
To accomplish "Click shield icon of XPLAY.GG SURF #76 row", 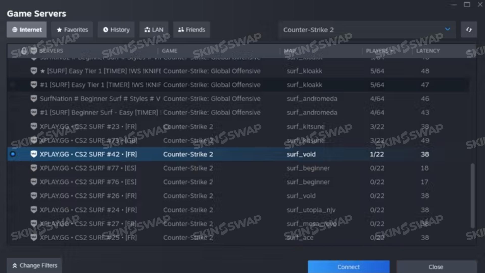I will 34,182.
